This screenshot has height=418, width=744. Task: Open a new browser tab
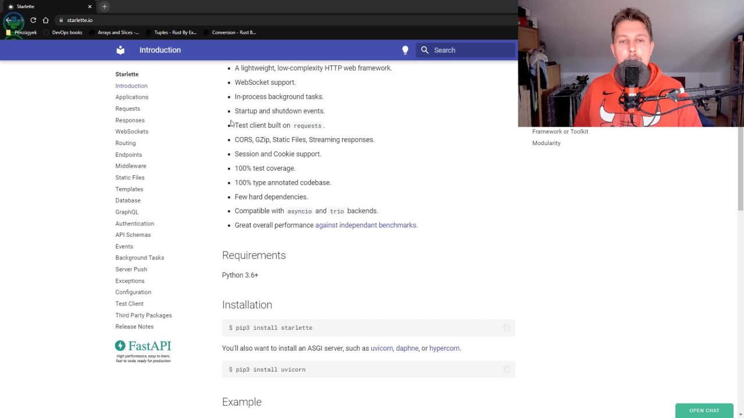(105, 6)
